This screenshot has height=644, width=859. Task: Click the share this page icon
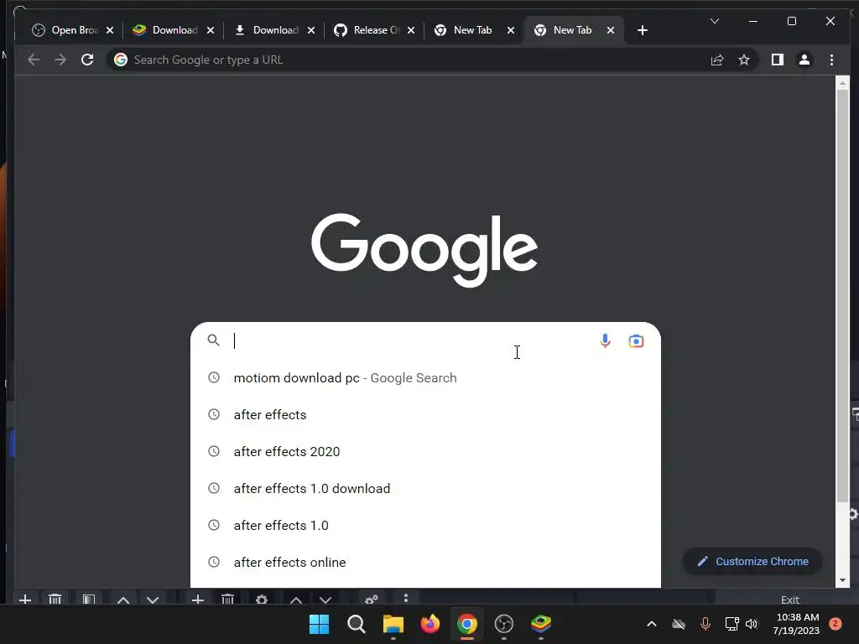pos(717,60)
